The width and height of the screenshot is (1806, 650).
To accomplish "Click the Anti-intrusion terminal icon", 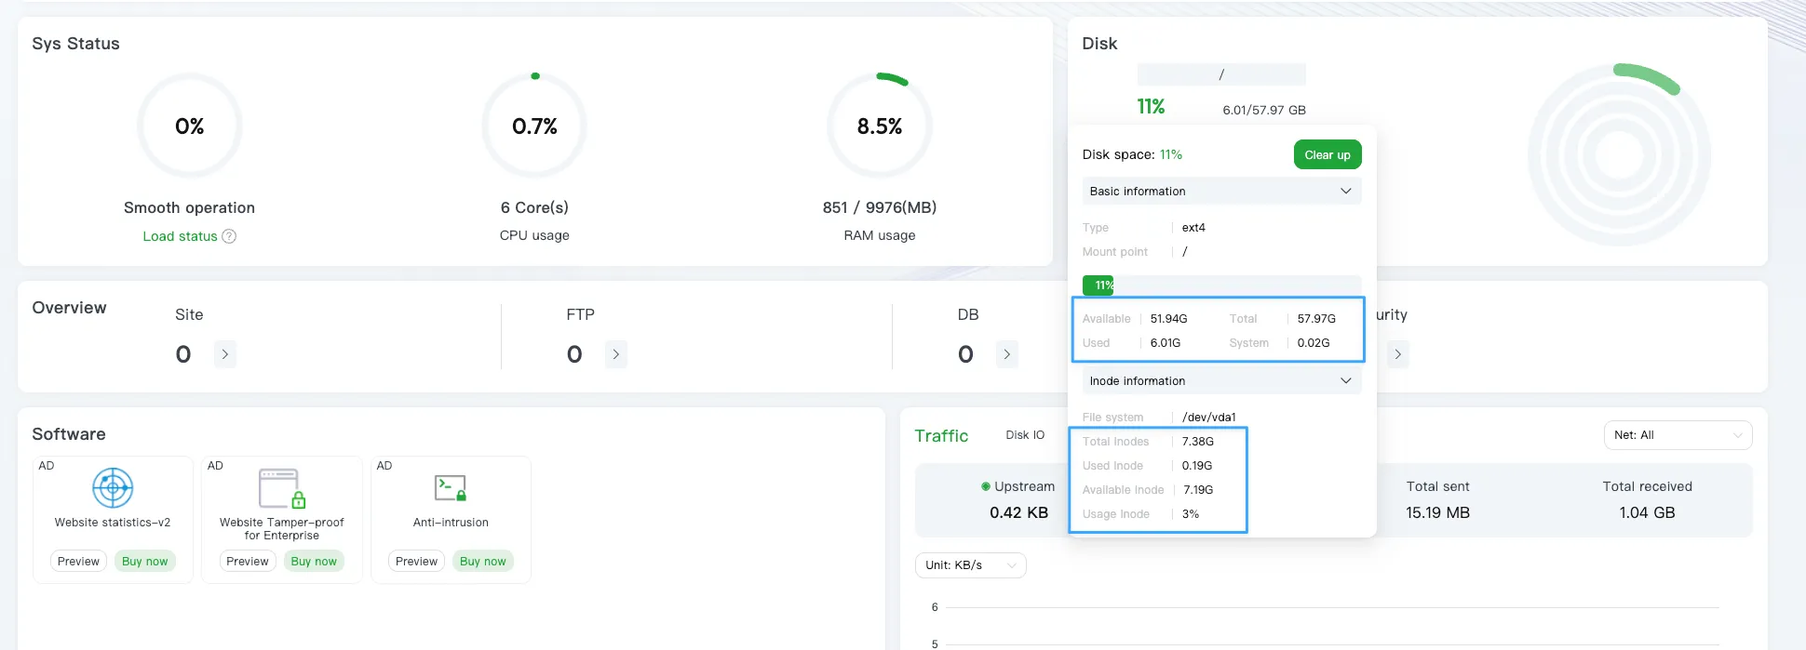I will pyautogui.click(x=451, y=487).
